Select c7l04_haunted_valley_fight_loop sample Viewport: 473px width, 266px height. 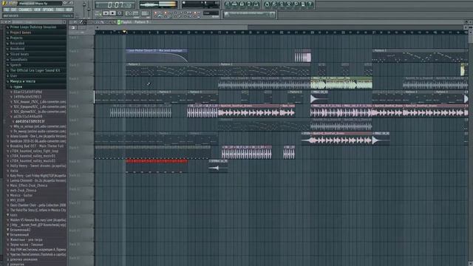34,151
